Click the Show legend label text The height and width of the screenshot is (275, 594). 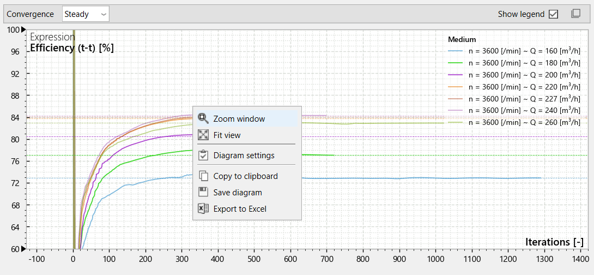click(522, 14)
